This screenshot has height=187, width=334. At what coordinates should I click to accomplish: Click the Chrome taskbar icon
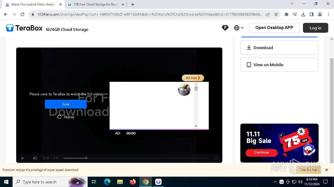point(146,182)
